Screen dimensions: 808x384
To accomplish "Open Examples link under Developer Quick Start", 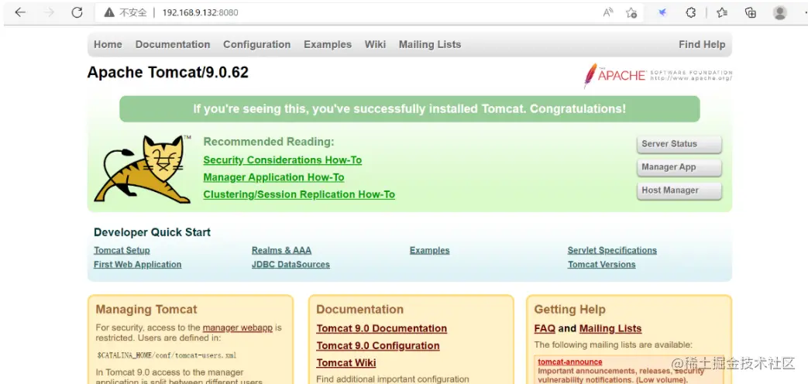I will click(x=430, y=251).
